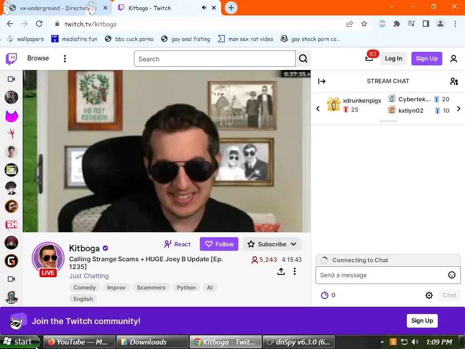Open the user profile icon after Sign Up
This screenshot has width=465, height=349.
[454, 59]
